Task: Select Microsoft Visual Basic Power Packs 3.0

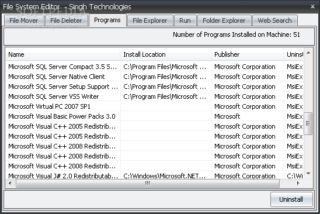Action: tap(154, 116)
